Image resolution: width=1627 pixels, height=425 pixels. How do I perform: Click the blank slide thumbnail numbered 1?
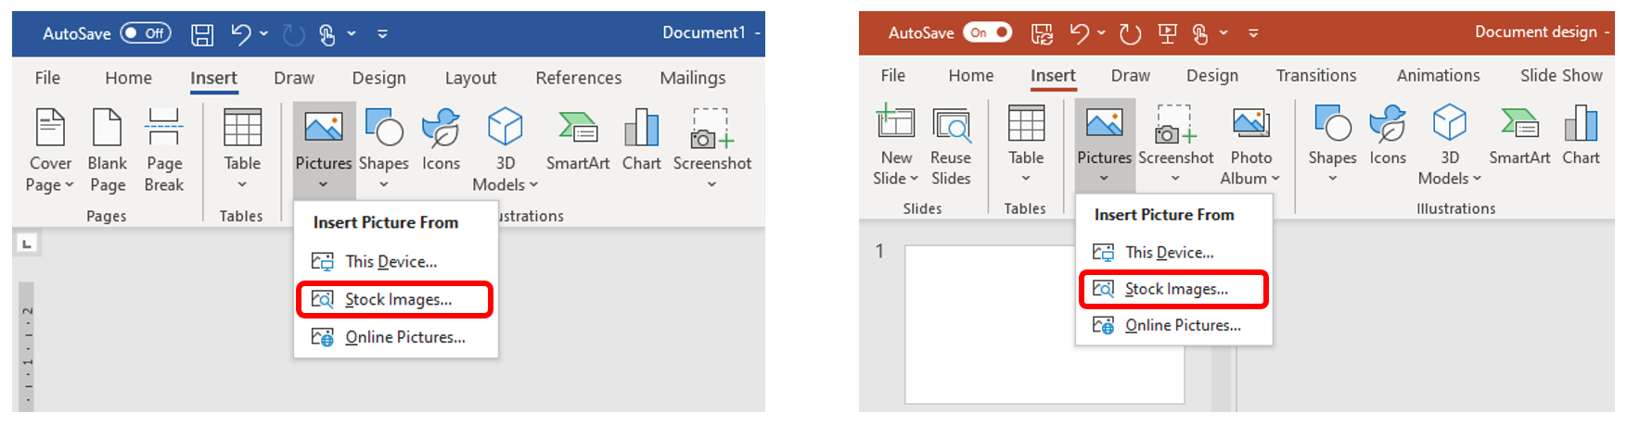coord(1044,324)
